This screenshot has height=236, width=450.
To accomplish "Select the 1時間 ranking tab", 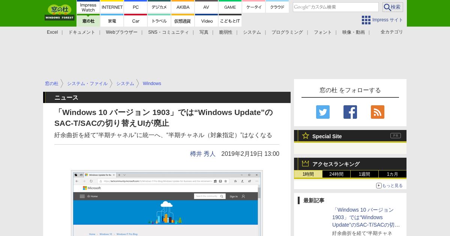I will tap(308, 174).
